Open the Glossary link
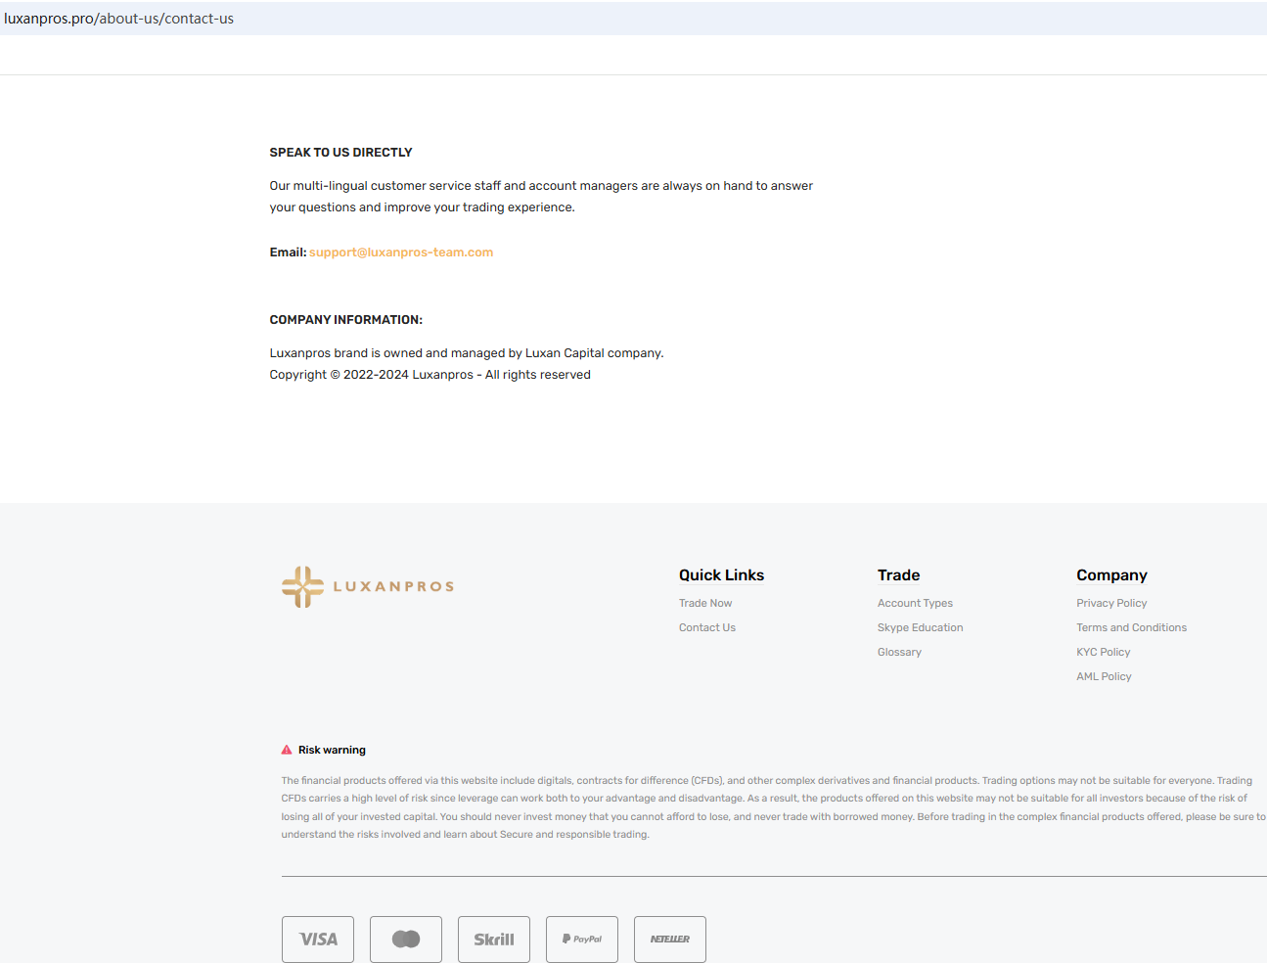 click(x=899, y=653)
